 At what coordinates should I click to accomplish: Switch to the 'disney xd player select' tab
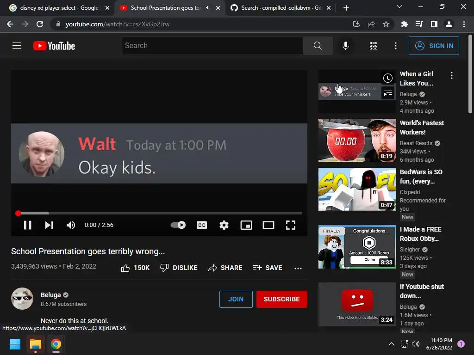(x=59, y=8)
